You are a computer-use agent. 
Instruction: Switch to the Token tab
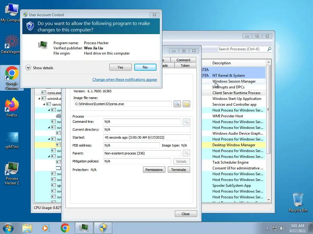[185, 66]
